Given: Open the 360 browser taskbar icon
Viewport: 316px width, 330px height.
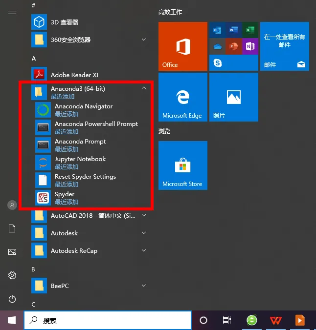Looking at the screenshot, I should click(x=252, y=320).
